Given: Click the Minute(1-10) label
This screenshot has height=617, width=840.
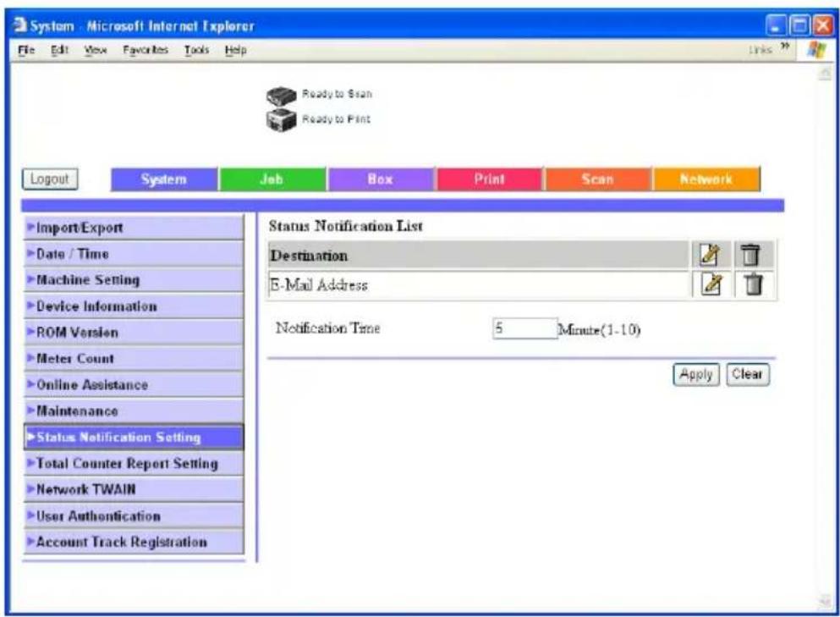Looking at the screenshot, I should pyautogui.click(x=600, y=330).
